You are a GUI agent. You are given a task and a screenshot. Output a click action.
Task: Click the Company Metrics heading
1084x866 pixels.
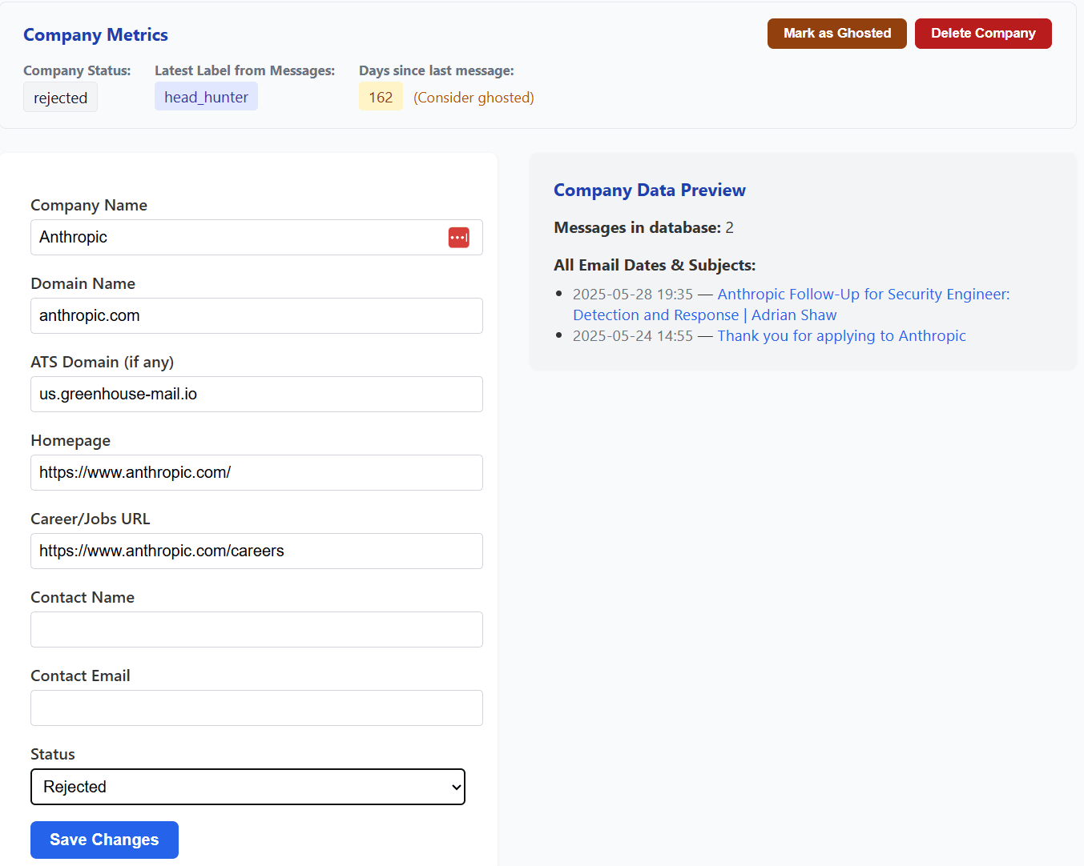click(95, 35)
